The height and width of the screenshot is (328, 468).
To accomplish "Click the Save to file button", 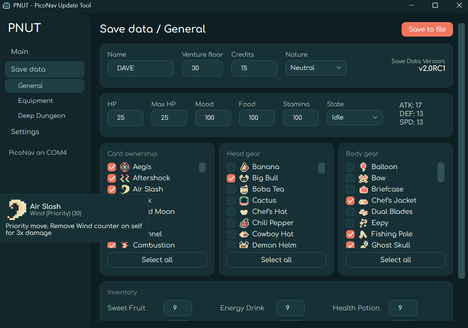I will [x=427, y=29].
